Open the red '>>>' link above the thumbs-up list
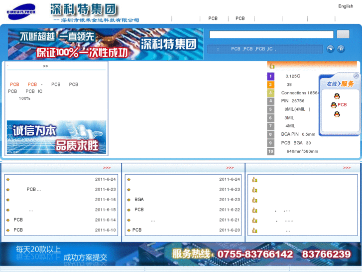 coord(347,168)
